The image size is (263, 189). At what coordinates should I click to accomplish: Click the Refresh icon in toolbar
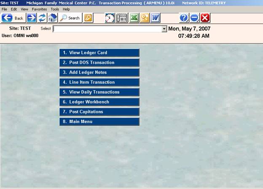[42, 18]
